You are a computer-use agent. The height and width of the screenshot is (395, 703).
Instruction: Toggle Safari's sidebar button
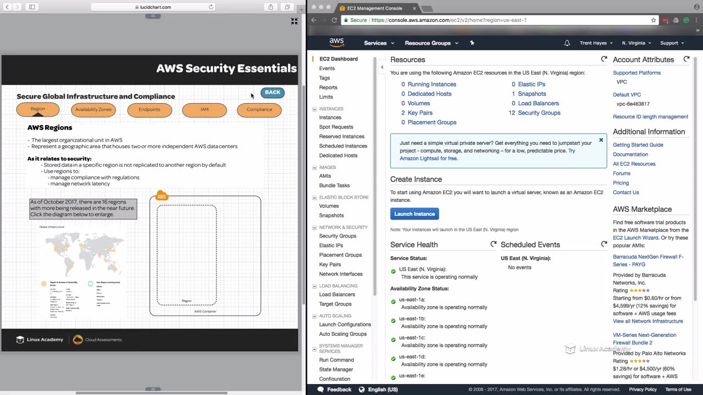point(32,7)
